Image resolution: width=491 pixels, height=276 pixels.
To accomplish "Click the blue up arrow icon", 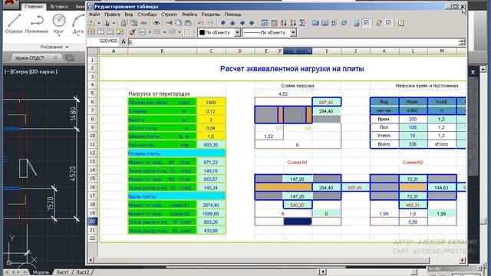I will tap(232, 23).
